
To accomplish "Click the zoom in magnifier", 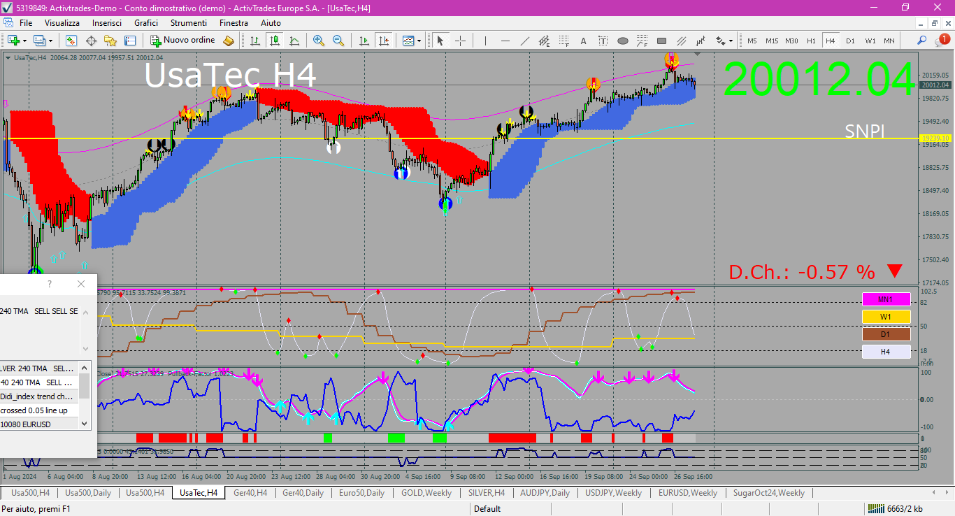I will [319, 41].
